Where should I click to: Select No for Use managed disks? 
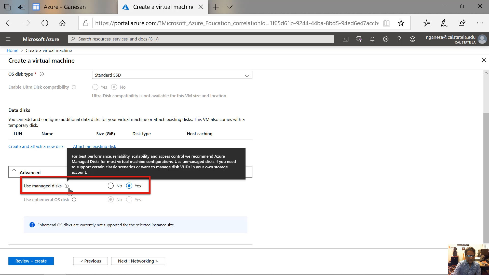tap(111, 186)
